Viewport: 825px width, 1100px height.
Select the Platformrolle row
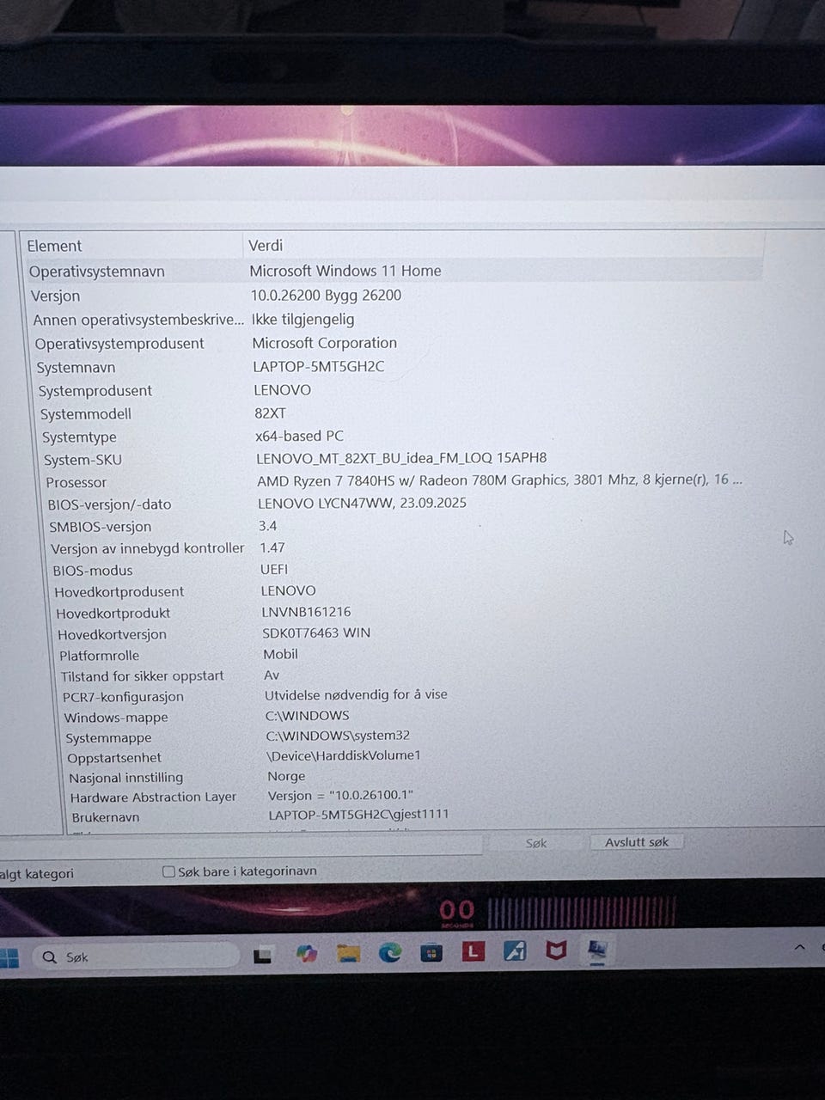click(410, 655)
